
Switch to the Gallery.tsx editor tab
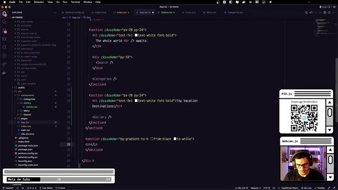tap(166, 13)
